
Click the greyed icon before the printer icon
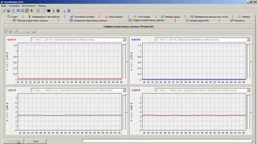[x=28, y=32]
